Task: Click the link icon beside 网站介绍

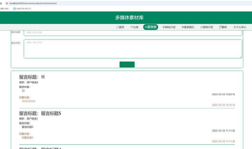Action: pos(164,27)
